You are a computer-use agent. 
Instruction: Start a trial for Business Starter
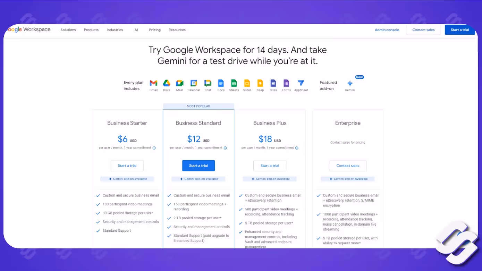[127, 166]
